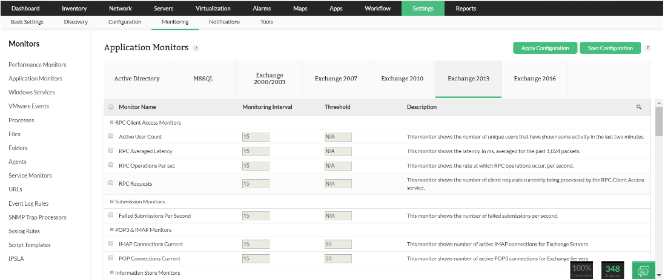The width and height of the screenshot is (665, 279).
Task: Collapse the RPC Client Access Monitors group
Action: (x=112, y=122)
